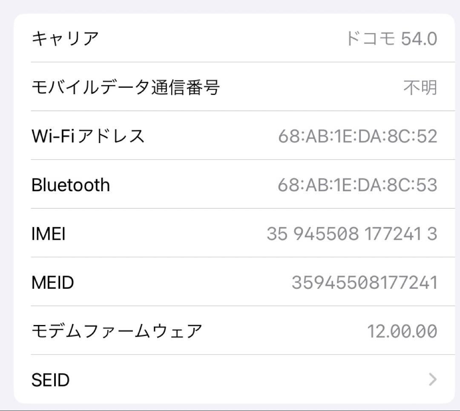
Task: Tap the SEID label text
Action: click(51, 379)
